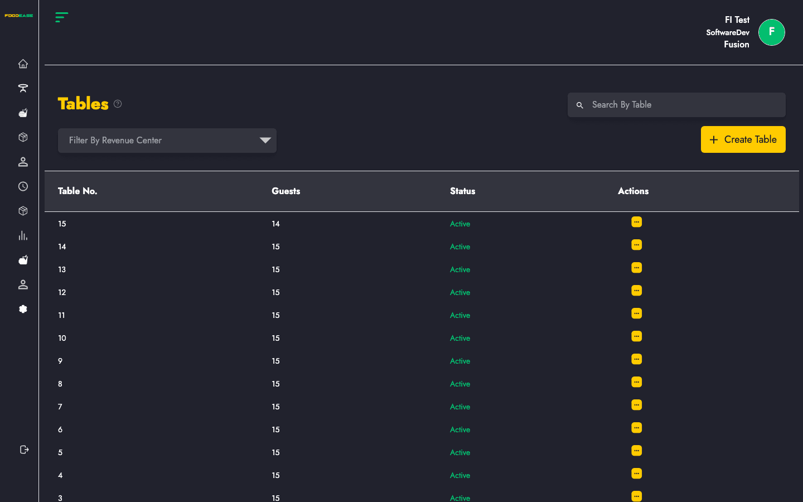803x502 pixels.
Task: Click the FoodEase logo
Action: pos(19,16)
